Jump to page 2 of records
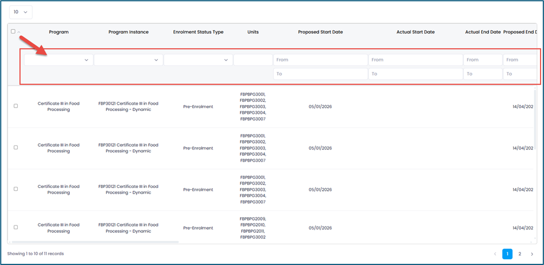544x265 pixels. coord(519,254)
